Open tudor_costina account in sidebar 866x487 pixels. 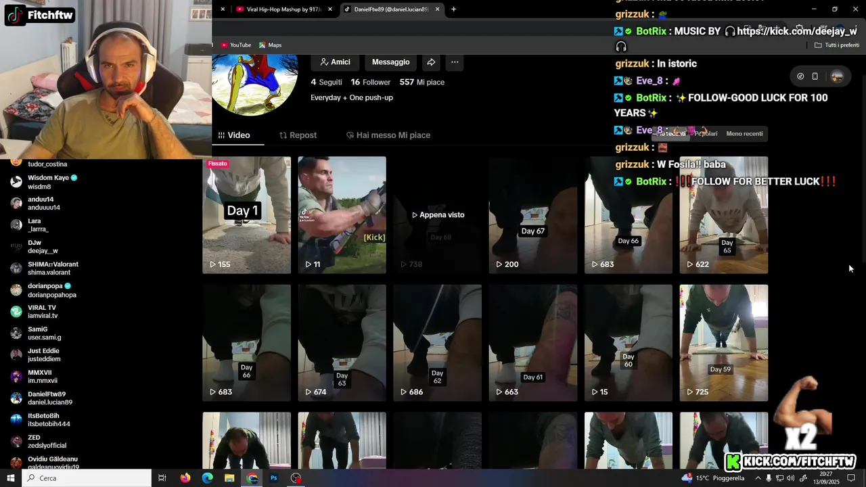[47, 164]
